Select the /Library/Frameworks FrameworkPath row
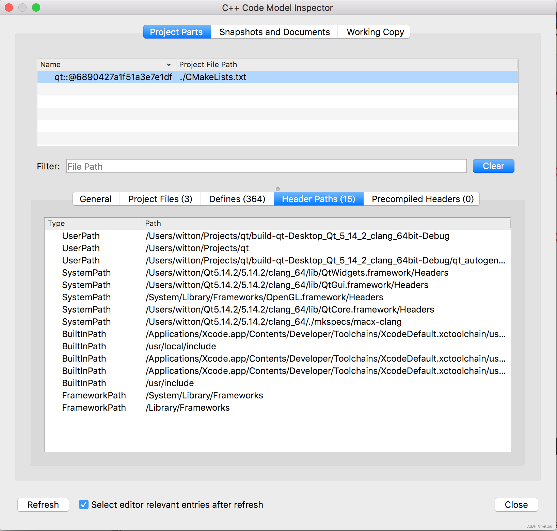 188,408
